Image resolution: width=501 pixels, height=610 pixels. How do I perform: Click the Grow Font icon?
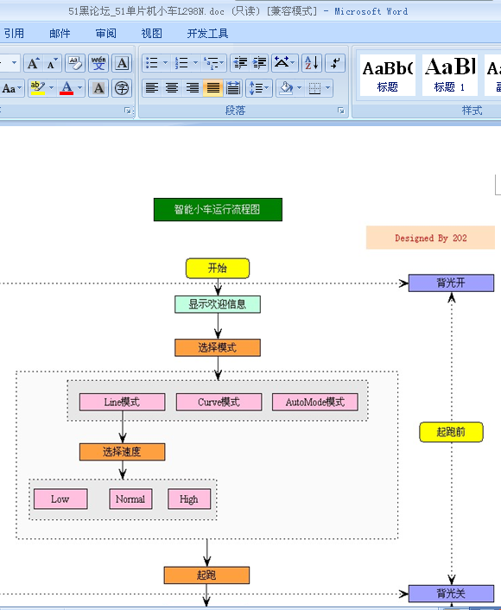tap(33, 63)
